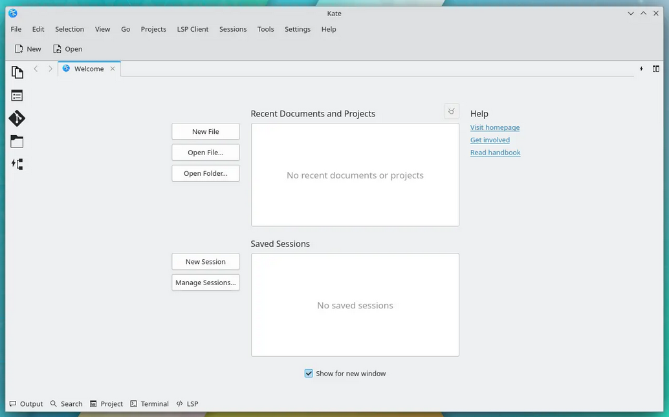Open the Projects tree sidebar icon
This screenshot has height=417, width=669.
point(17,164)
